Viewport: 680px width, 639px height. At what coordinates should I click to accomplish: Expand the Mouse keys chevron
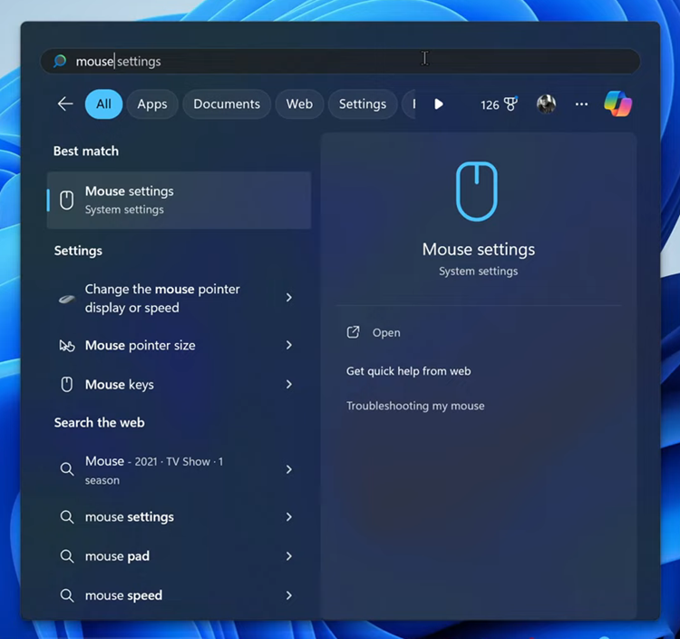coord(289,384)
